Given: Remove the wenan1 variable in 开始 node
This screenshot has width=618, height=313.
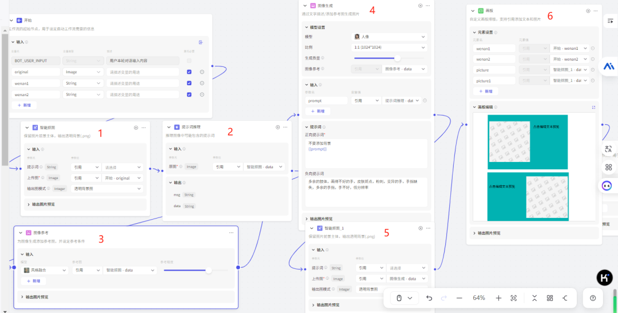Looking at the screenshot, I should (202, 83).
